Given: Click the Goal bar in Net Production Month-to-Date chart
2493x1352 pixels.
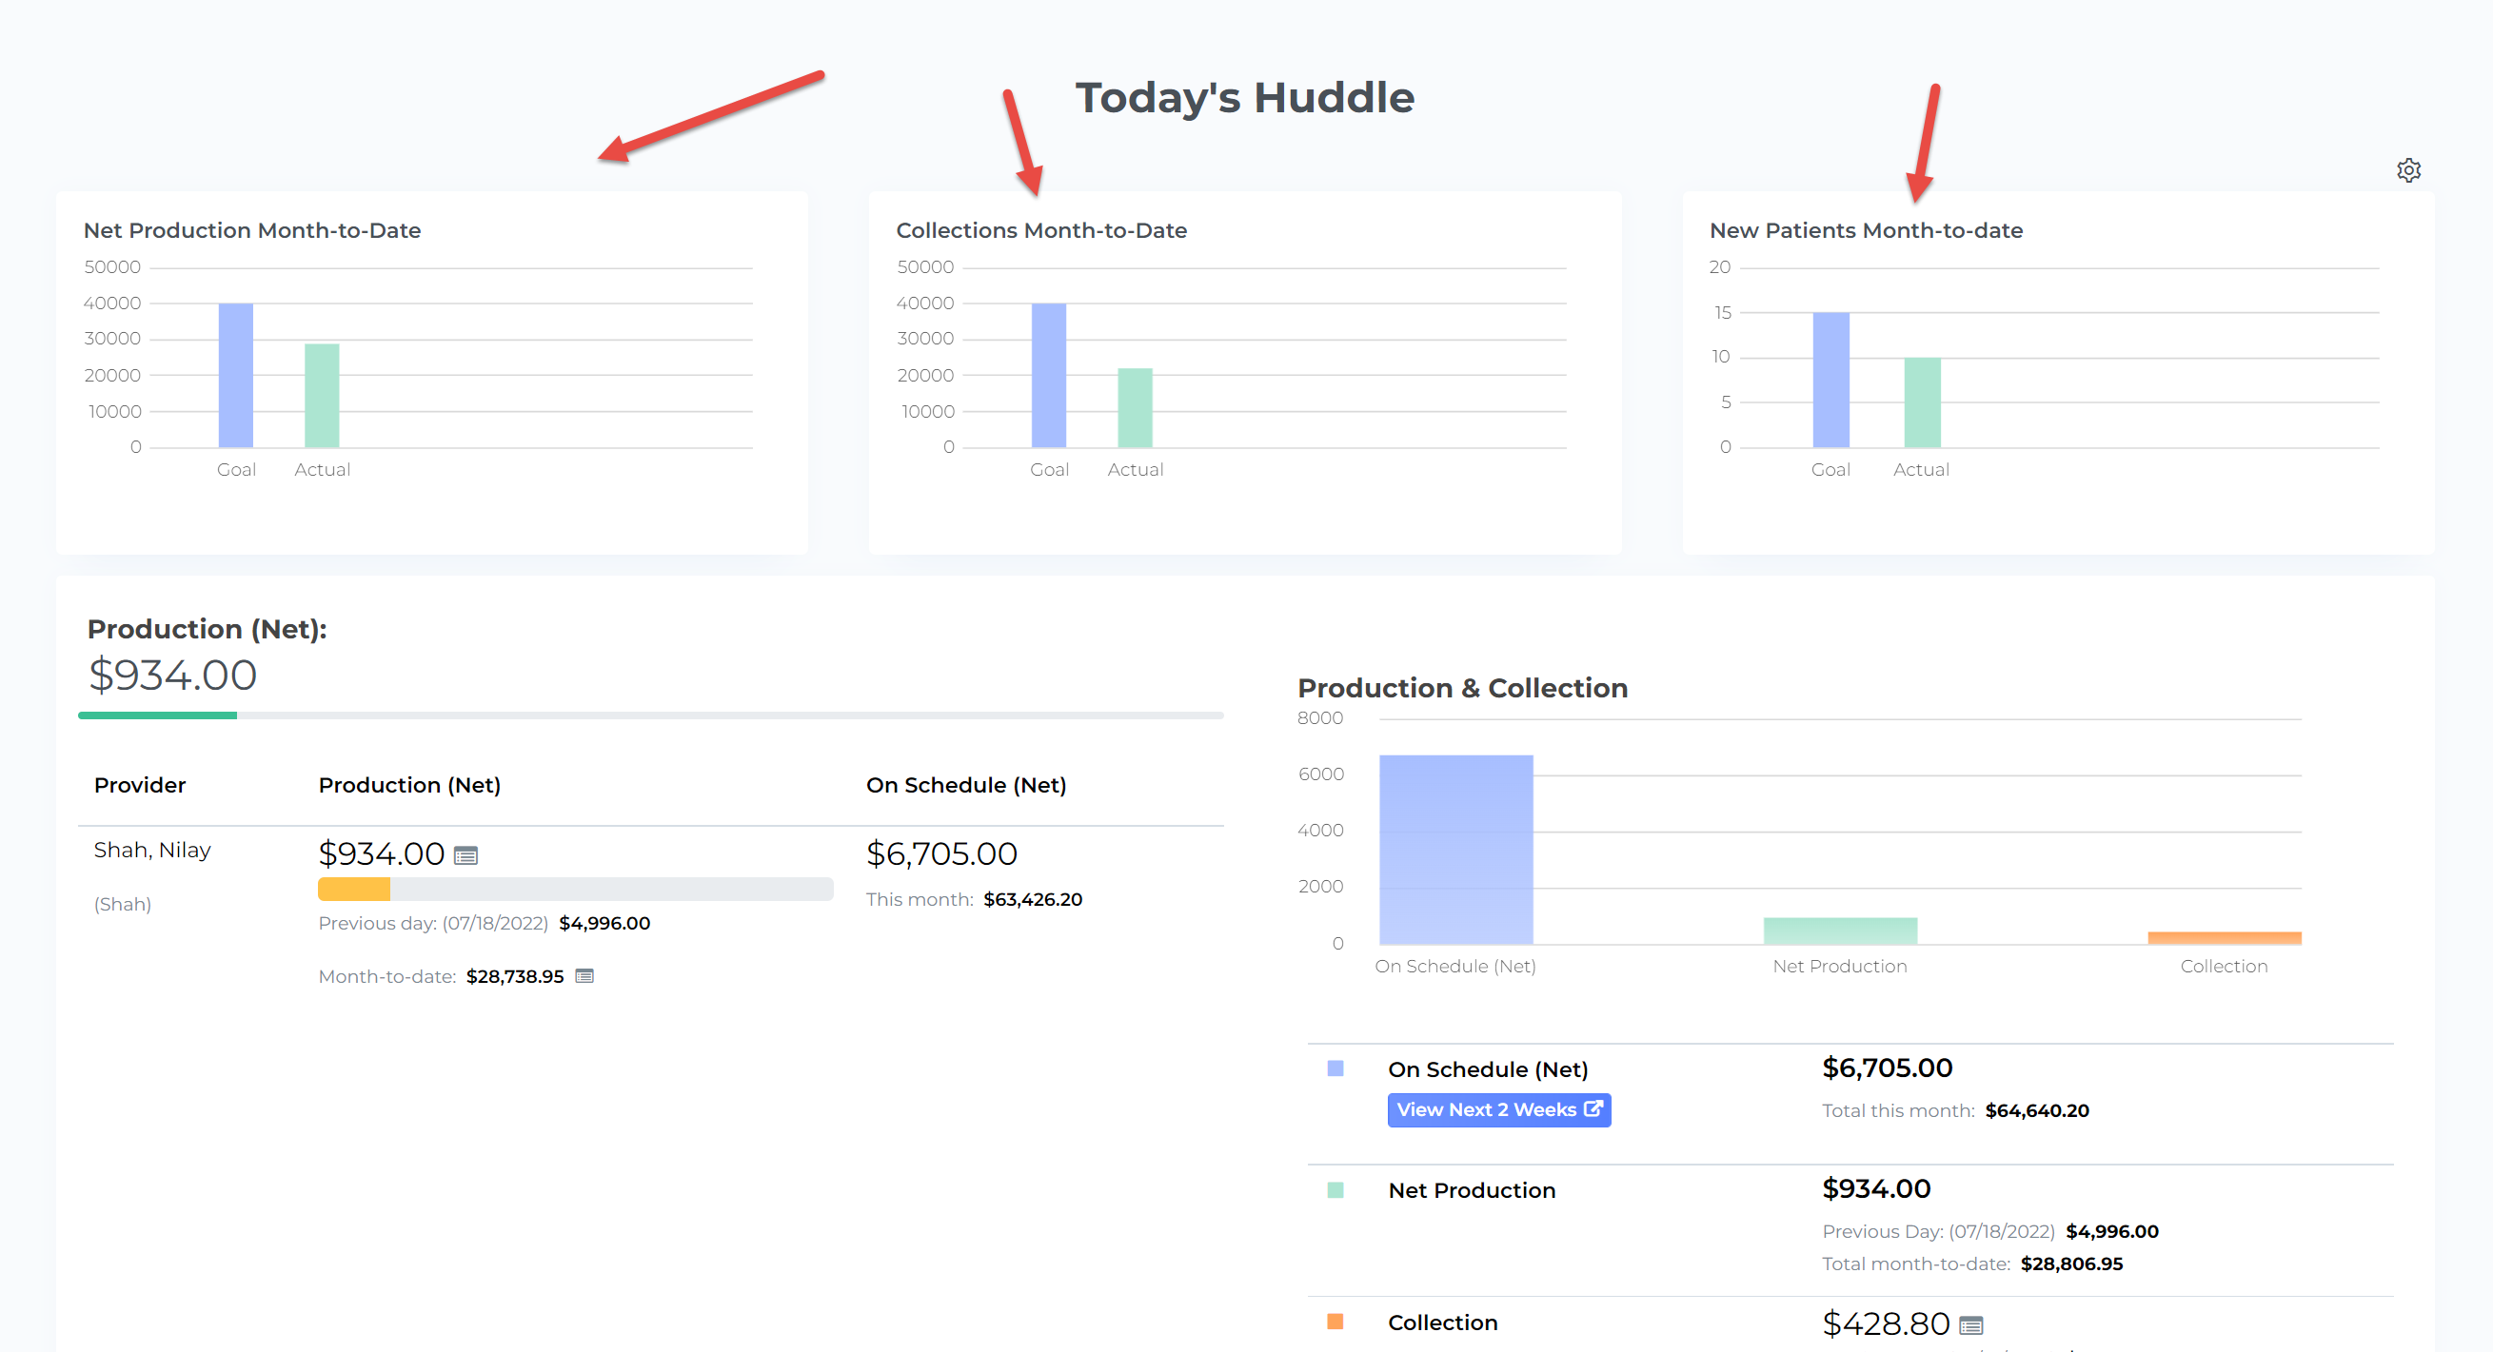Looking at the screenshot, I should click(235, 375).
